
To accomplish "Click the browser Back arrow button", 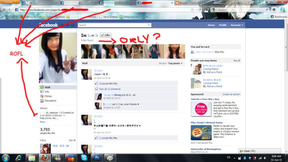I will tap(4, 10).
